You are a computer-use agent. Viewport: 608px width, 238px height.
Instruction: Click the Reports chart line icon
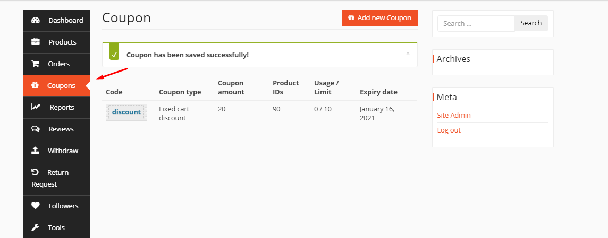(36, 107)
